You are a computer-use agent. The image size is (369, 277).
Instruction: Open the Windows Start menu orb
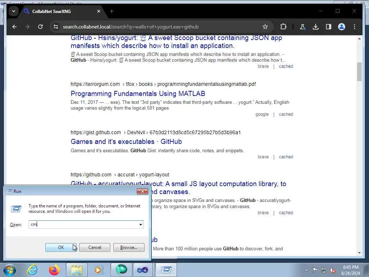click(10, 270)
